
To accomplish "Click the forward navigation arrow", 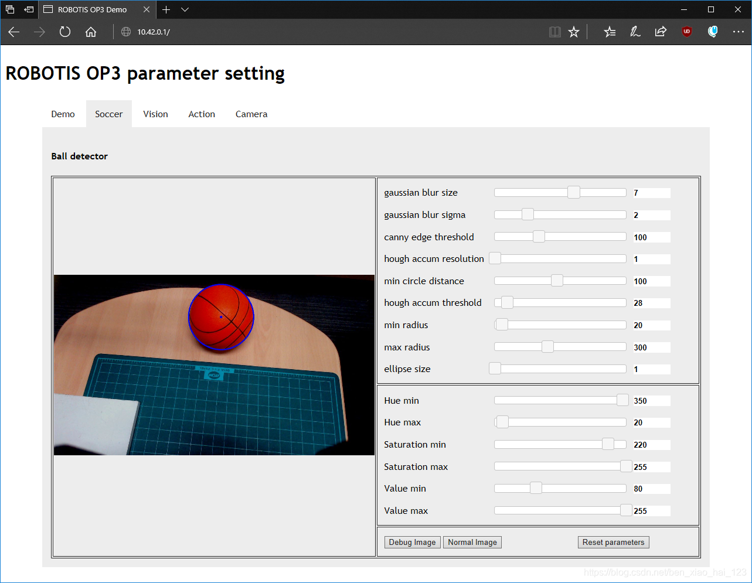I will tap(39, 32).
